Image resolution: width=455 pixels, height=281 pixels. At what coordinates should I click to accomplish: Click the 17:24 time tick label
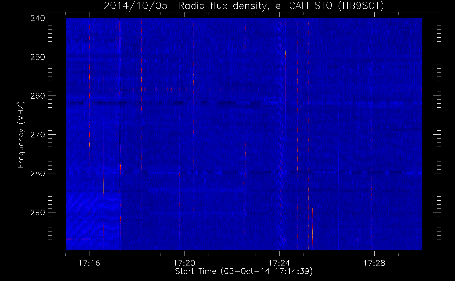[279, 263]
